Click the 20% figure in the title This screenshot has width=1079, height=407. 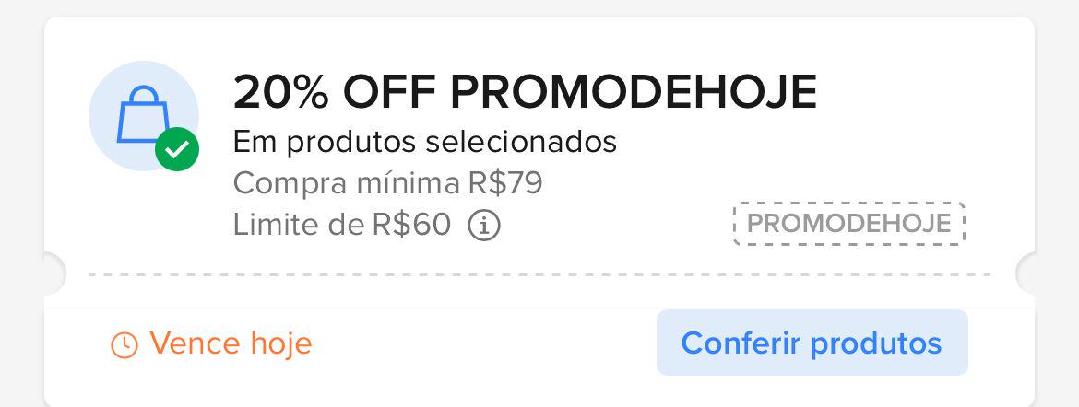click(280, 92)
